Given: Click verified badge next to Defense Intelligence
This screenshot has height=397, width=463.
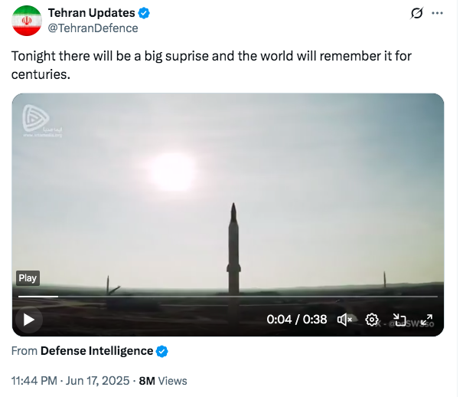Looking at the screenshot, I should [x=161, y=351].
